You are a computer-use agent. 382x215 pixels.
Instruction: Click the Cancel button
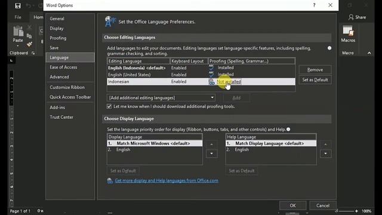323,205
